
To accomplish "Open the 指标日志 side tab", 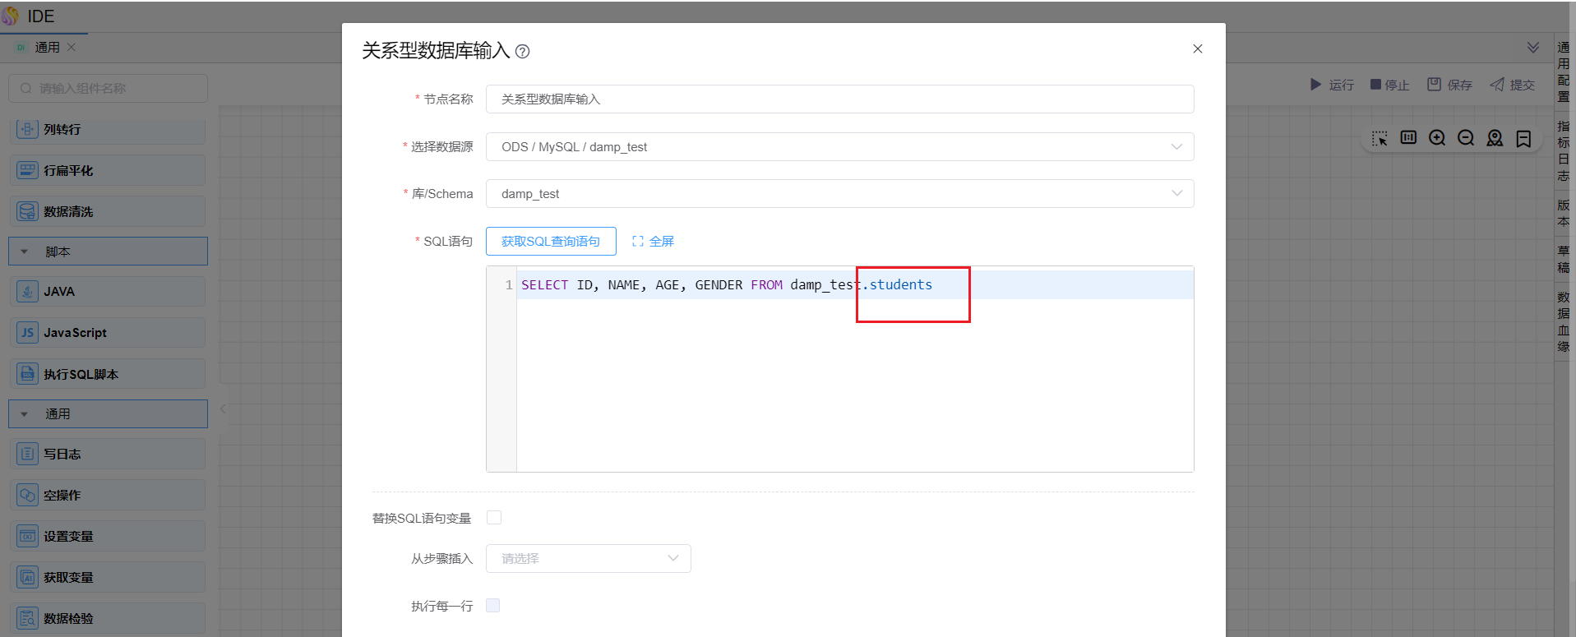I will pyautogui.click(x=1563, y=151).
